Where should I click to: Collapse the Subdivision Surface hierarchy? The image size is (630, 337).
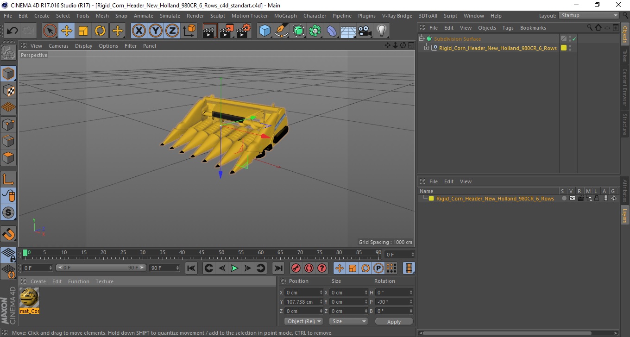click(x=421, y=39)
